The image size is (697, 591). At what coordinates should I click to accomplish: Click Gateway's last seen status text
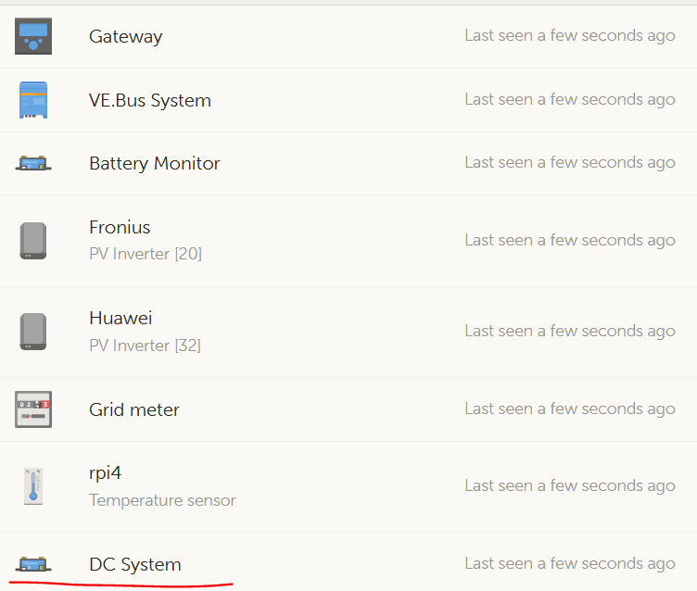point(570,35)
